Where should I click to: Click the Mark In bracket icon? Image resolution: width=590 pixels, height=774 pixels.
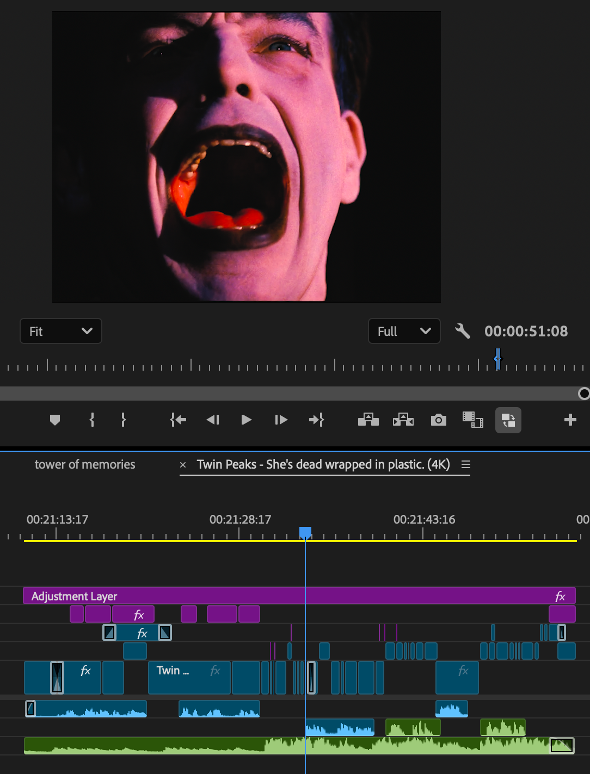[x=92, y=420]
